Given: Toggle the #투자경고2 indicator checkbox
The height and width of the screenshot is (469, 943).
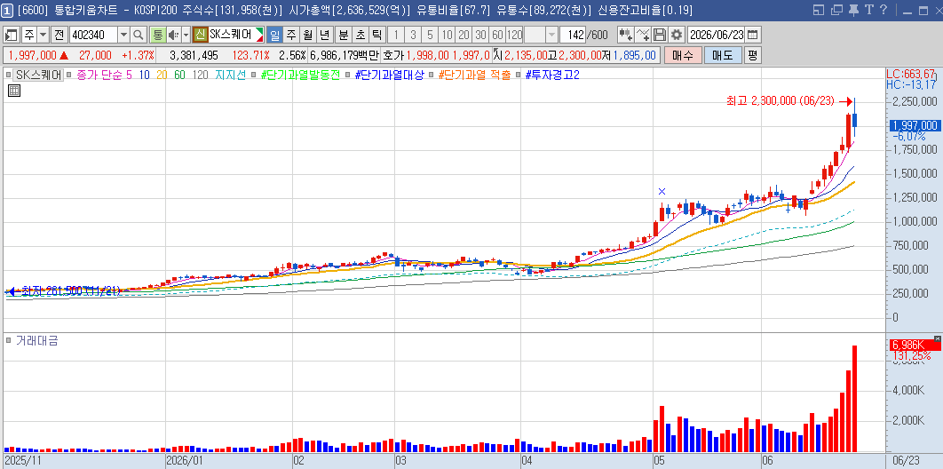Looking at the screenshot, I should pos(519,76).
